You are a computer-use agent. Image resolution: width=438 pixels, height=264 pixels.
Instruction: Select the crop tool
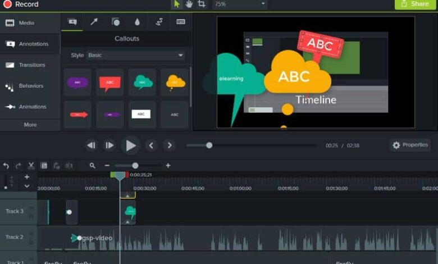click(x=202, y=4)
